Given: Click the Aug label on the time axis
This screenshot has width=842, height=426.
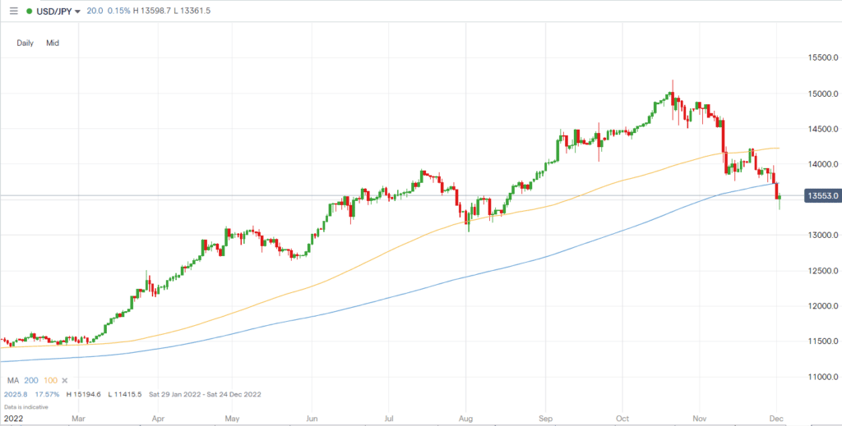Looking at the screenshot, I should point(466,417).
